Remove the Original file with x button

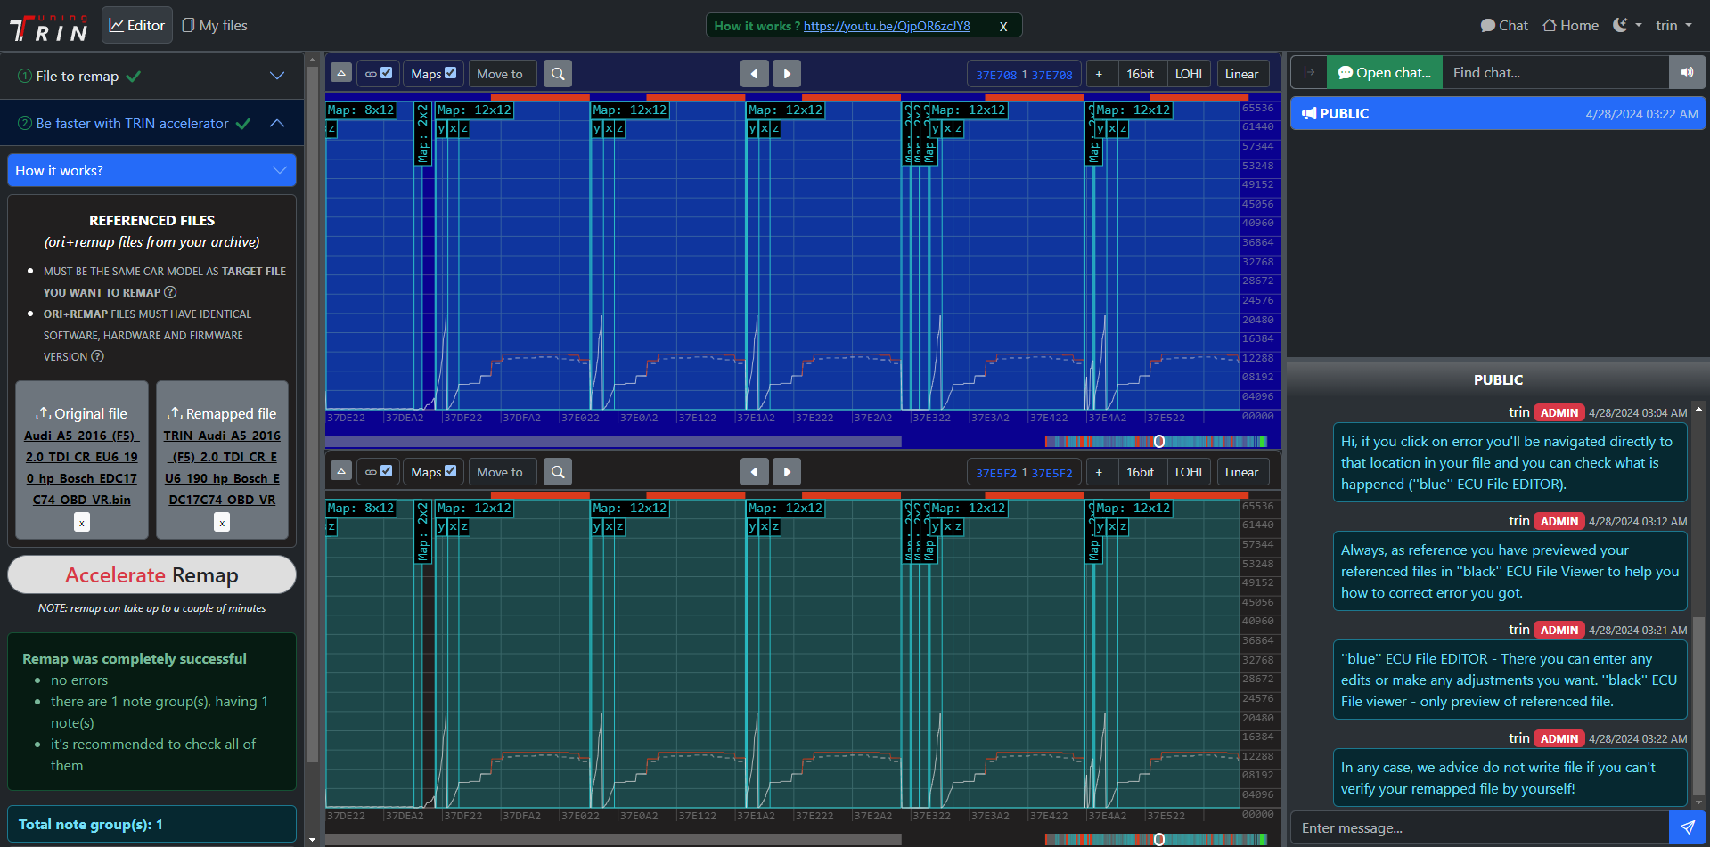coord(82,523)
